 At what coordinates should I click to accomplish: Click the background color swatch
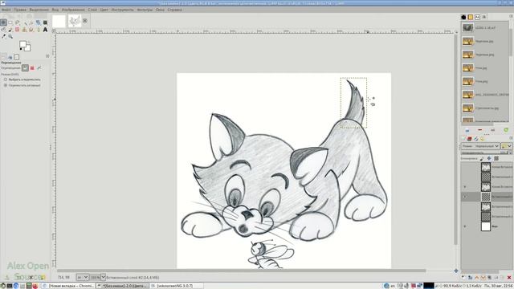(29, 48)
